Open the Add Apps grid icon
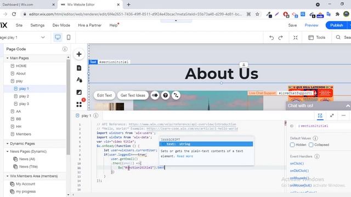Viewport: 351px width, 197px height. coord(79,105)
